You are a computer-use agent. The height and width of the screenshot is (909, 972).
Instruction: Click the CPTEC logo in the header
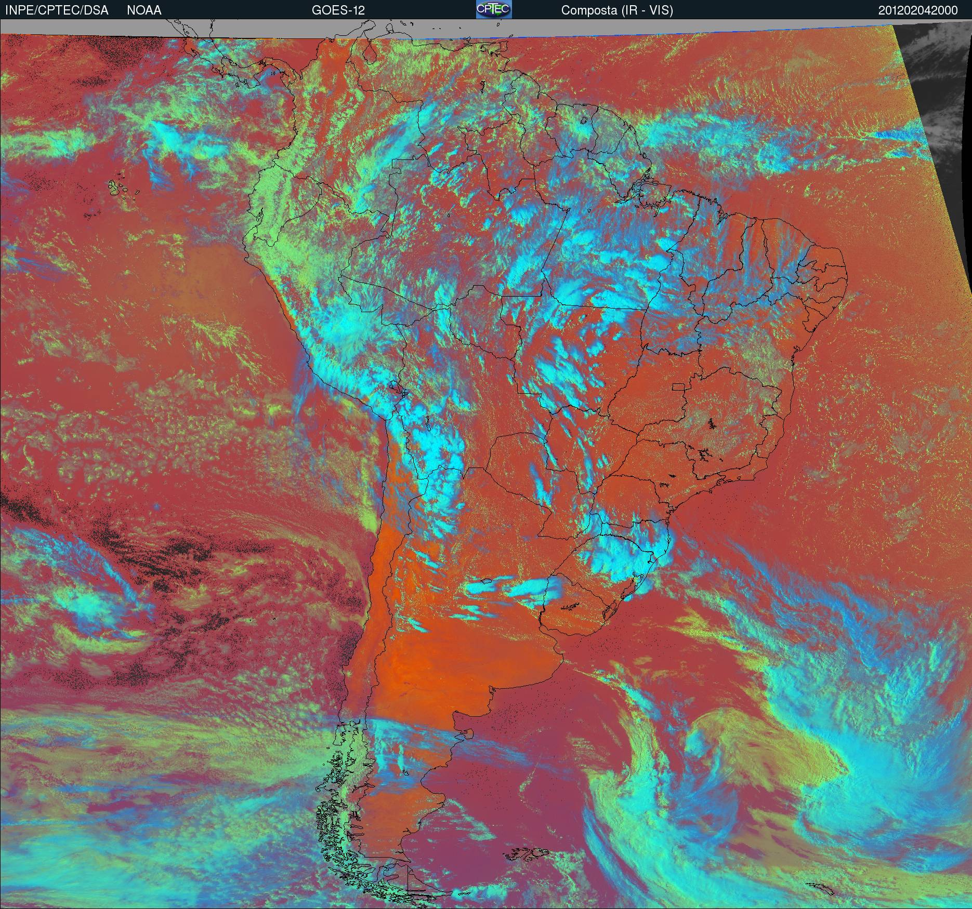494,9
